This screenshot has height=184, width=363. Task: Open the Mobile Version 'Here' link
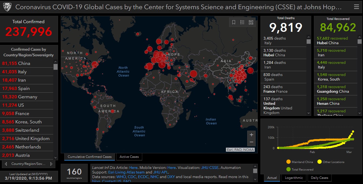pos(172,168)
